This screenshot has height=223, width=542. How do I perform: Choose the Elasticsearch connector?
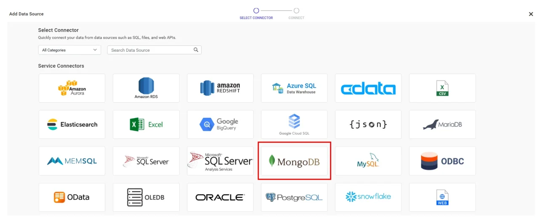coord(72,125)
